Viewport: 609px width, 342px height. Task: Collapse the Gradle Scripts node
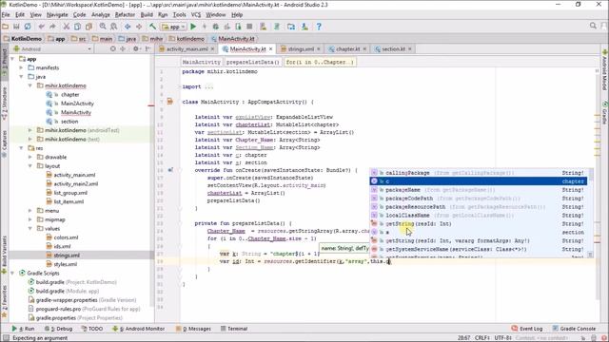point(12,273)
